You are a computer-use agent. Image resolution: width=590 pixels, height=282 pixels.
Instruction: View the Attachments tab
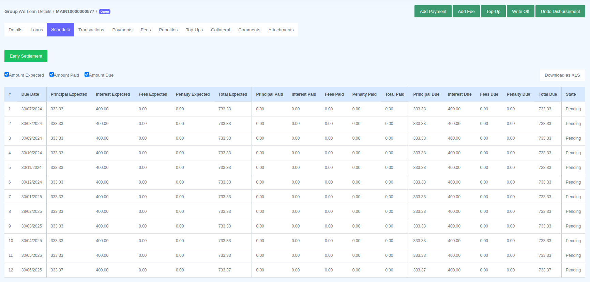click(281, 30)
